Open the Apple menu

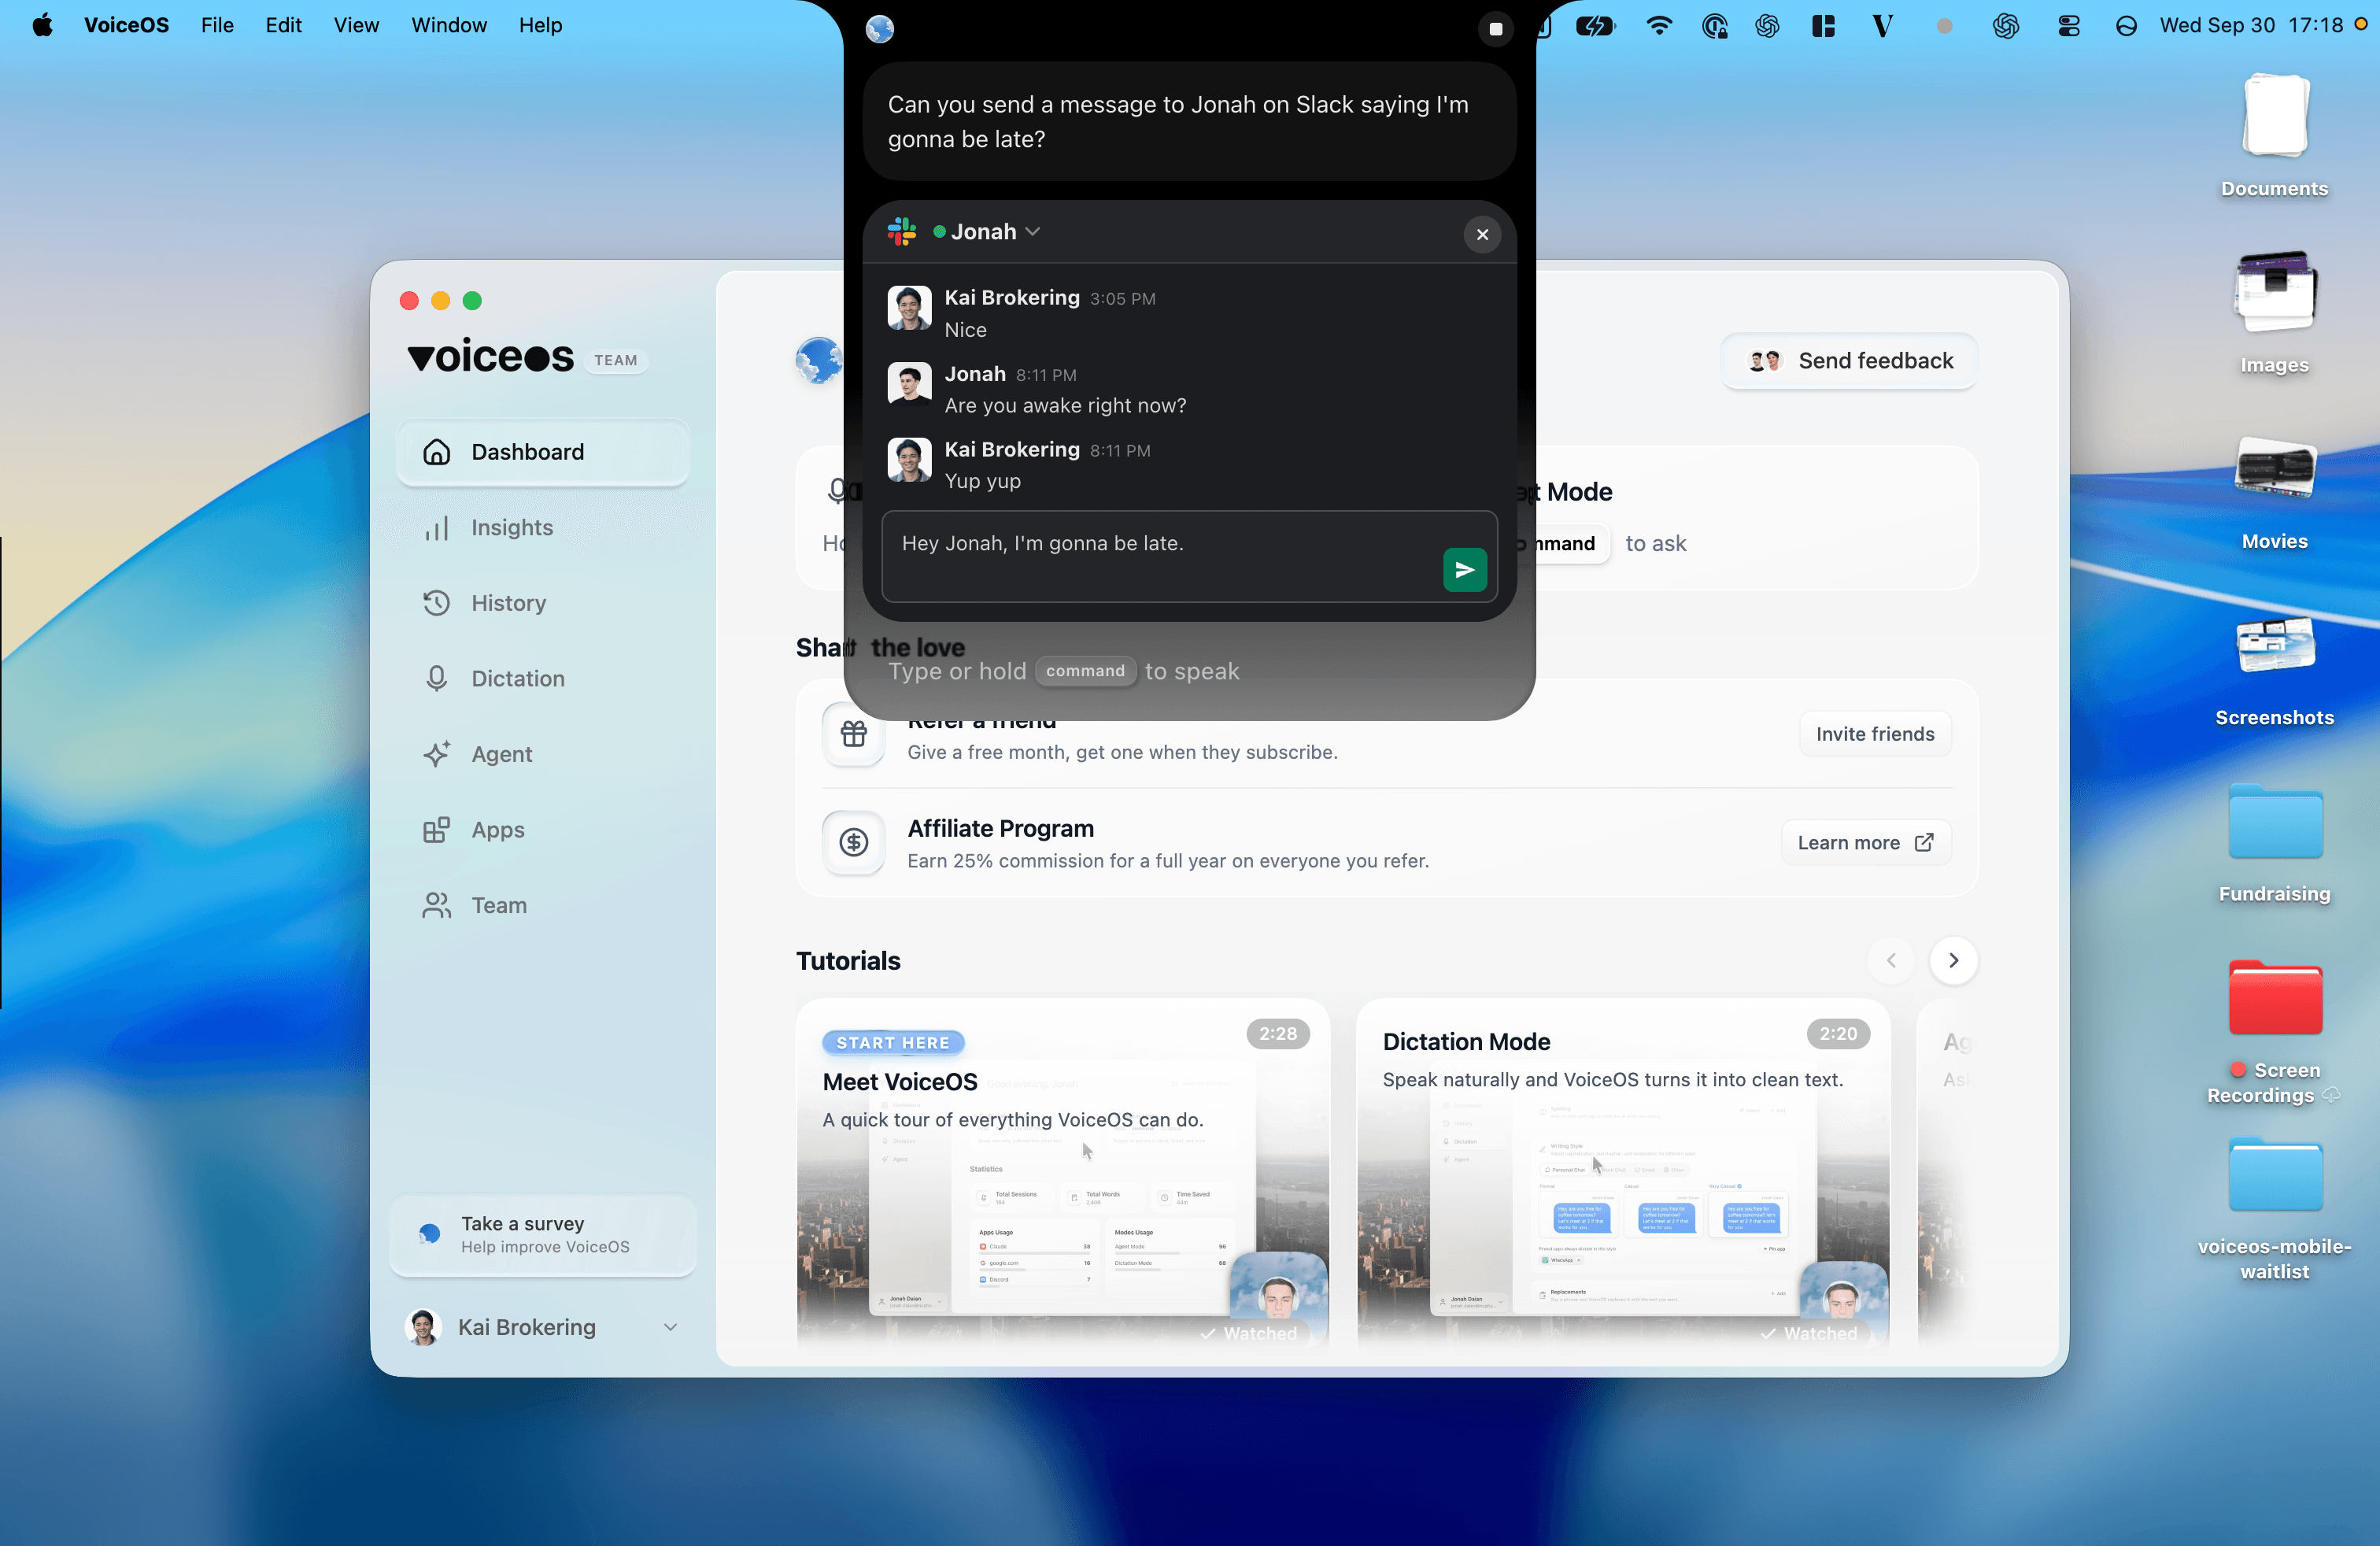(x=42, y=25)
